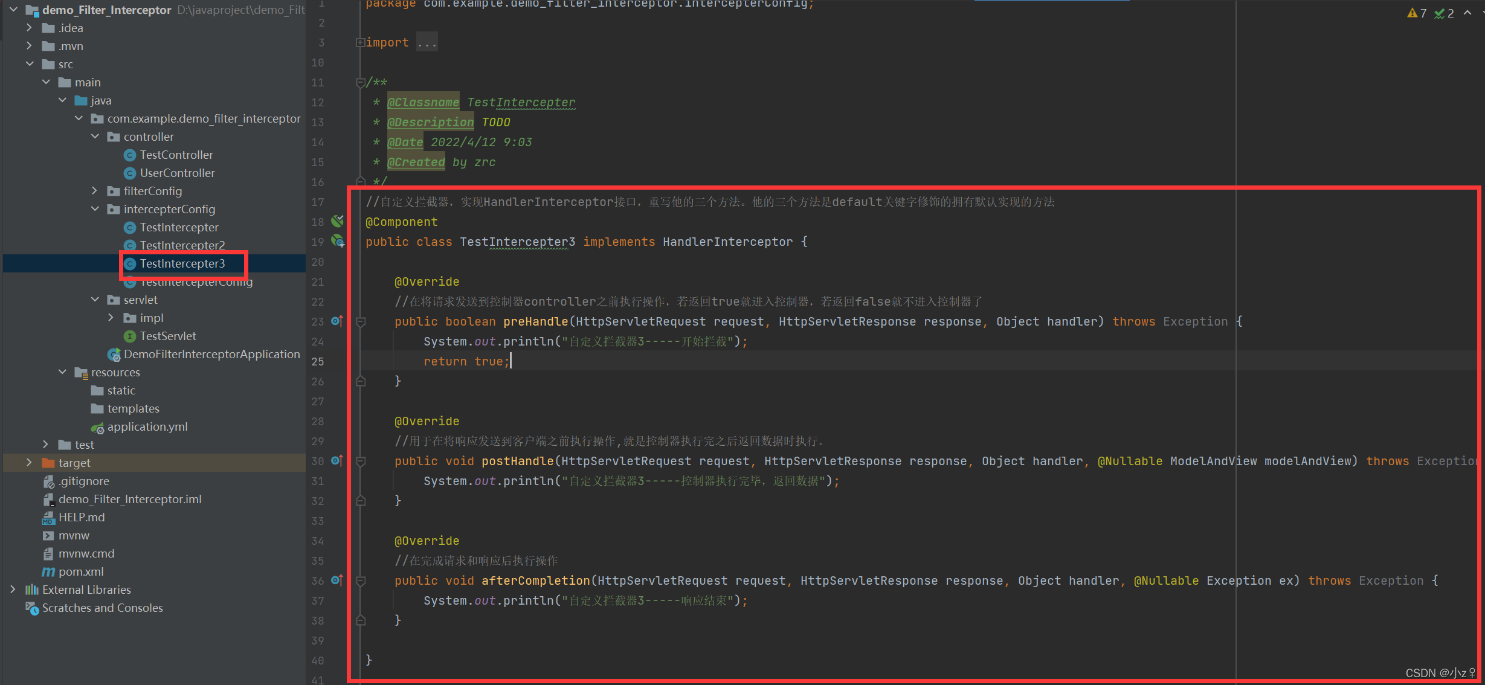Click the next highlighted error up-arrow

[x=1467, y=13]
